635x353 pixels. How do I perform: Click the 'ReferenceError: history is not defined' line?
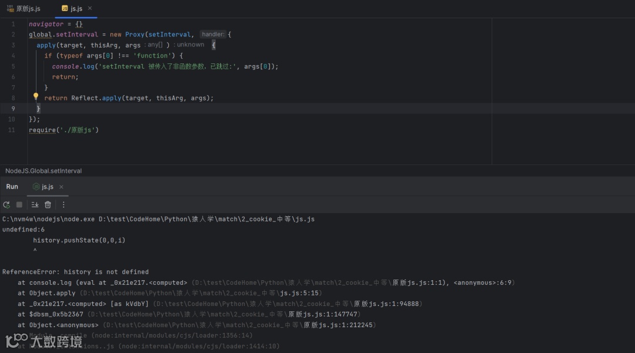[x=75, y=272]
